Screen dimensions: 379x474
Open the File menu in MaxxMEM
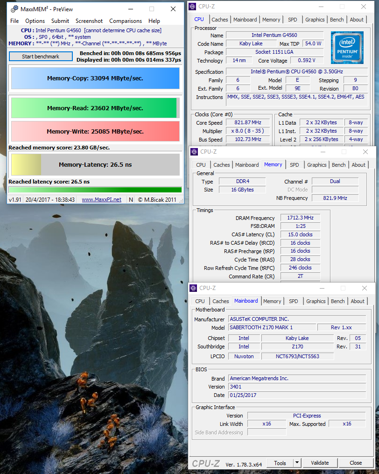tap(14, 21)
